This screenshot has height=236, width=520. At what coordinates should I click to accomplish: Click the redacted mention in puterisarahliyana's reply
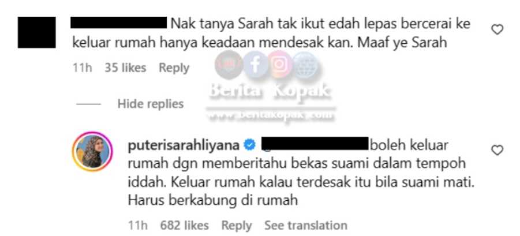coord(315,143)
